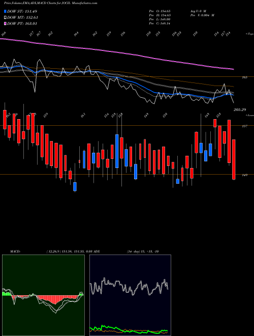Click the lowest blue candlestick below 149
This screenshot has width=254, height=336.
point(75,187)
